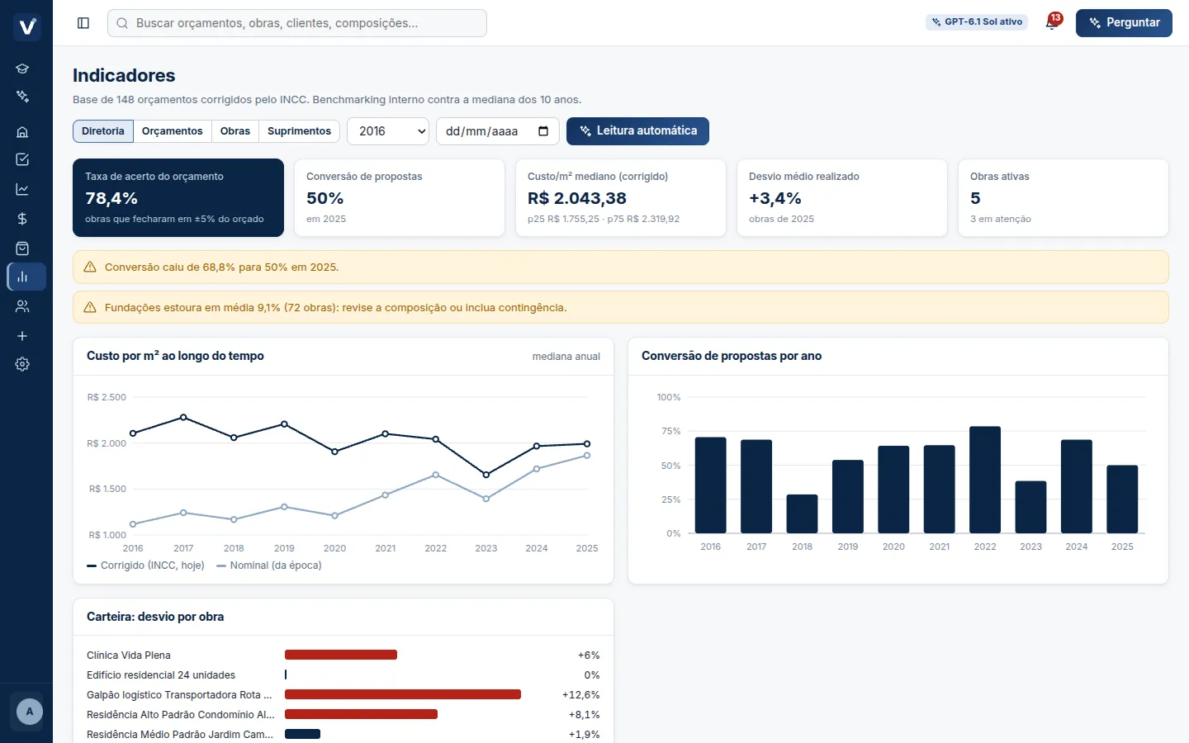Click the Galpão logístico Transportadora deviation bar
The image size is (1189, 743).
(x=403, y=694)
